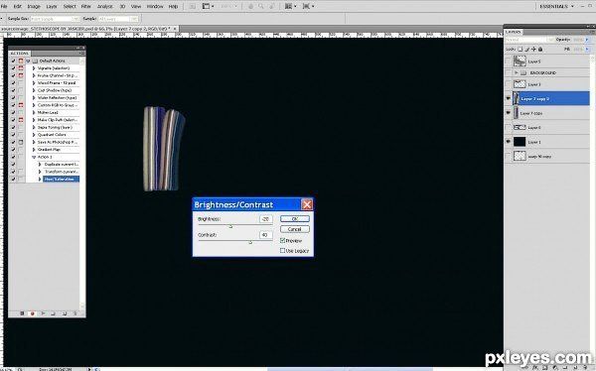Open the ESSENTIALS workspace dropdown

click(556, 7)
